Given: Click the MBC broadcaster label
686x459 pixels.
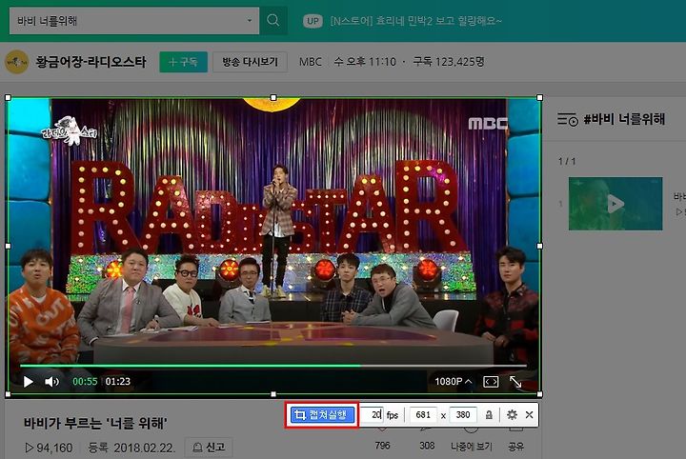Looking at the screenshot, I should tap(311, 62).
